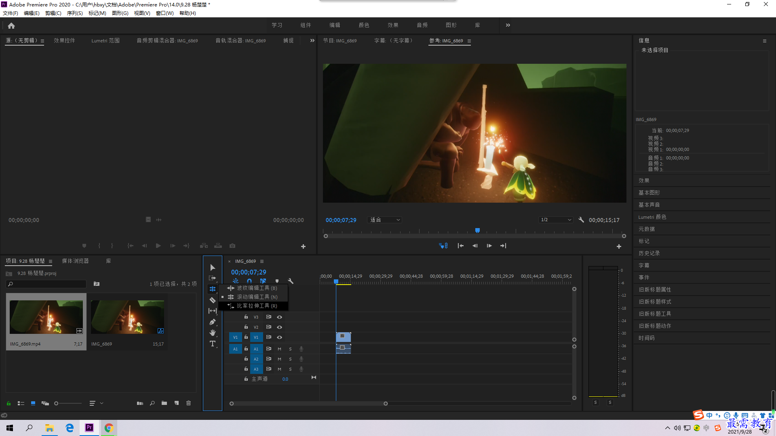Select the Slip tool
The width and height of the screenshot is (776, 436).
pos(213,311)
